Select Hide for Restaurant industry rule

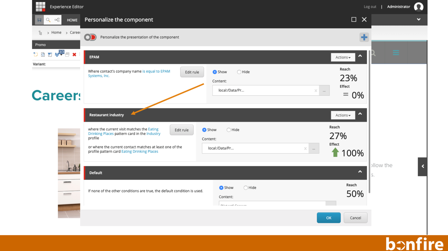tap(228, 130)
